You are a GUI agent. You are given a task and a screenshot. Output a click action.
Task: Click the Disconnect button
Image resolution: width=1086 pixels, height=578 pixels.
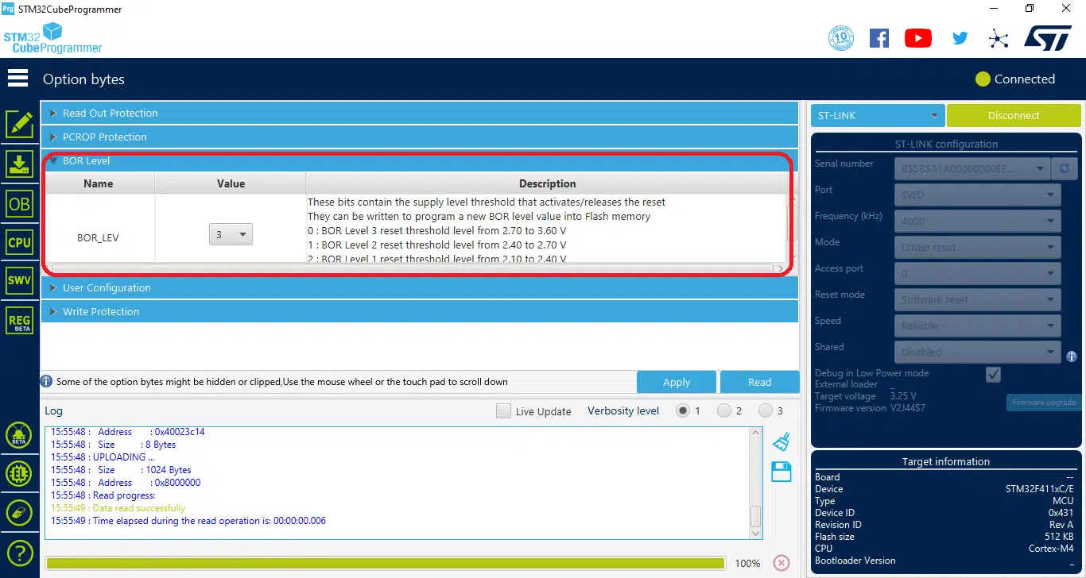click(x=1014, y=115)
